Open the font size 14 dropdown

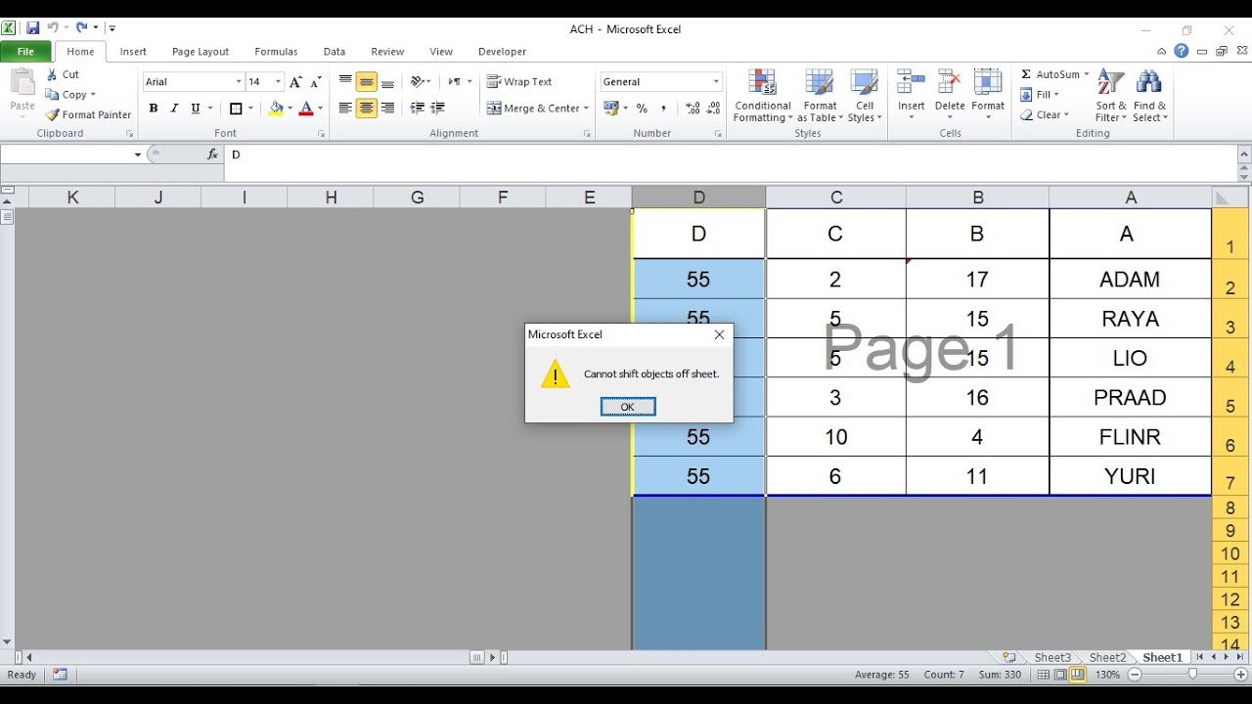278,82
